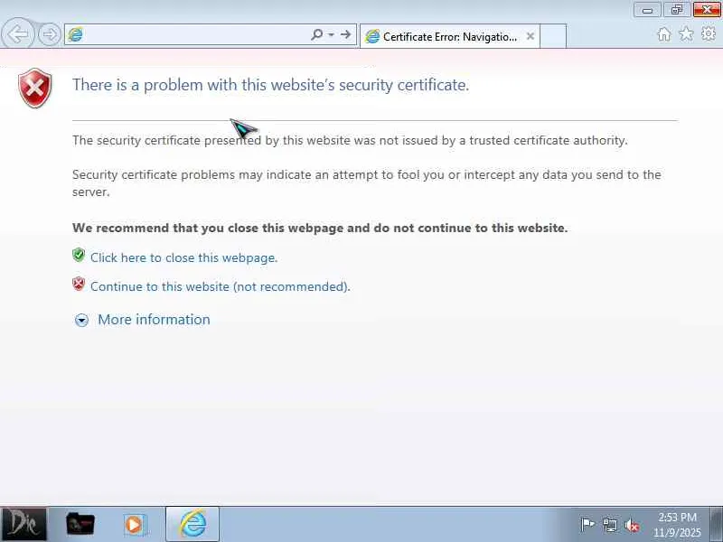Viewport: 723px width, 542px height.
Task: Click 'There is a problem with this website's security certificate.'
Action: [x=270, y=85]
